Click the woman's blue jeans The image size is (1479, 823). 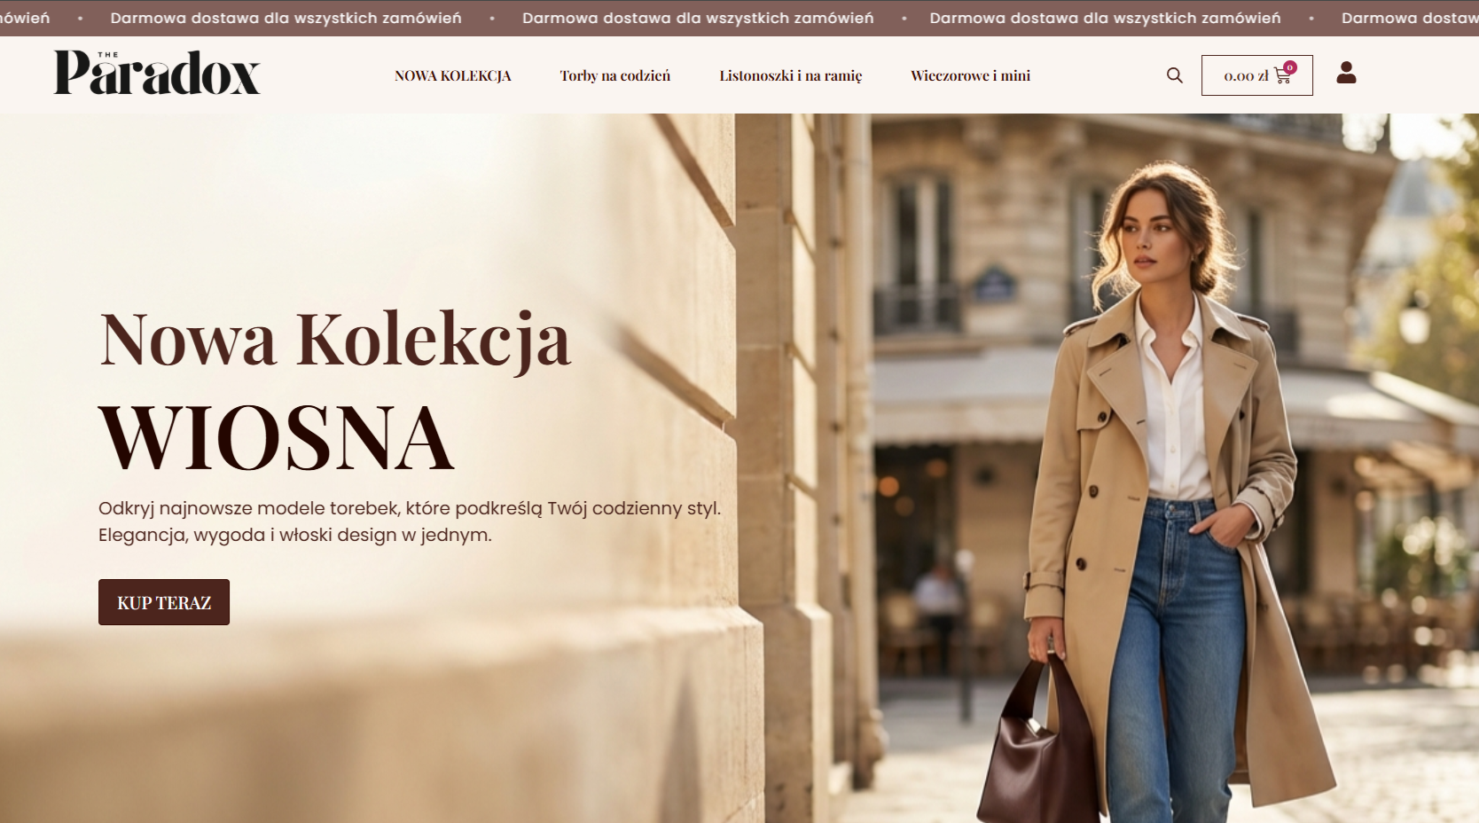click(1175, 656)
